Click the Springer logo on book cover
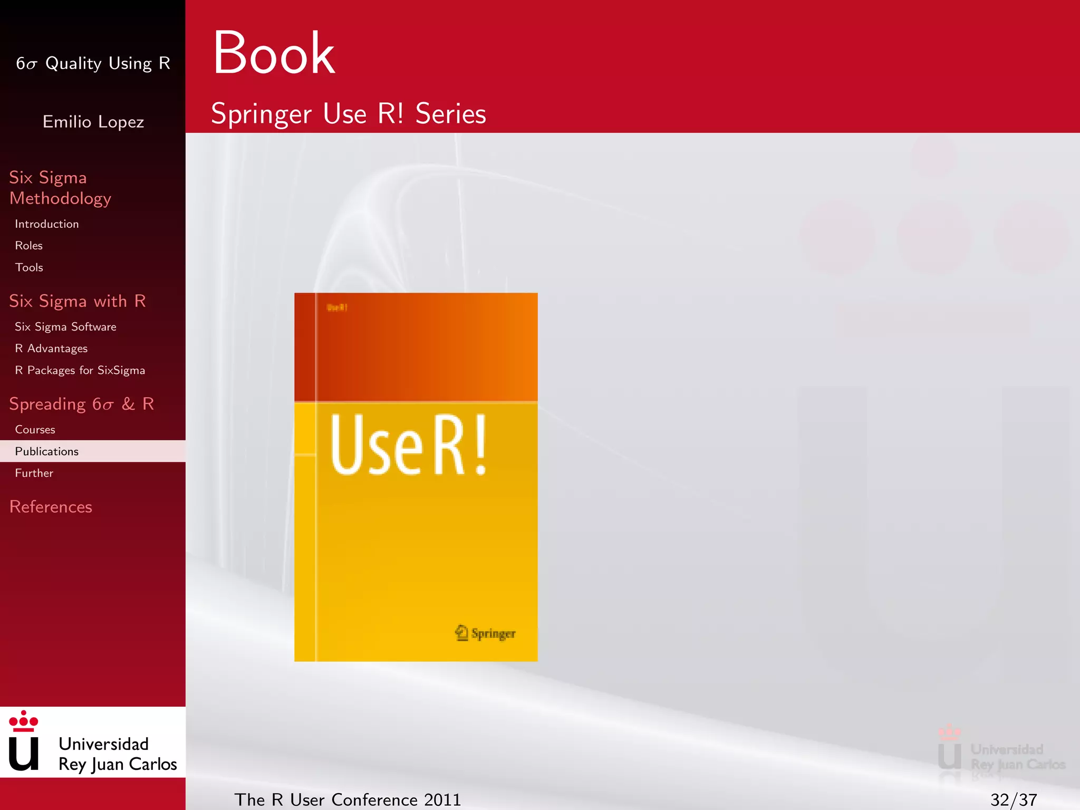1080x810 pixels. pos(485,633)
